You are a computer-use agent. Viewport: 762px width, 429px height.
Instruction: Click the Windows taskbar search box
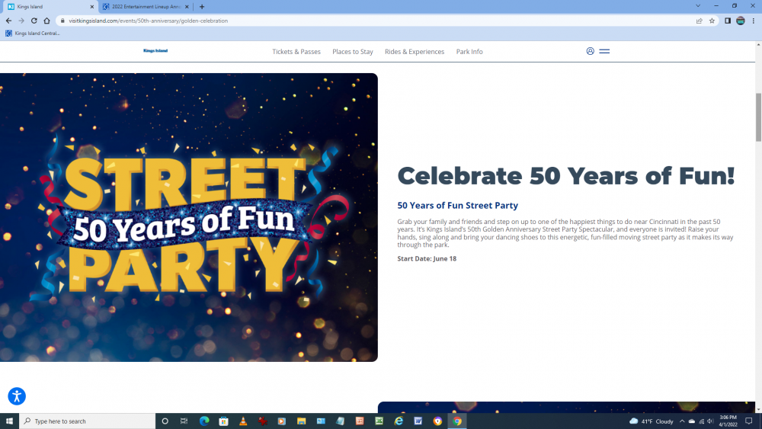pyautogui.click(x=85, y=421)
